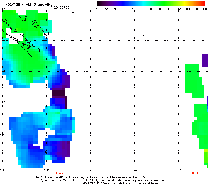This screenshot has width=210, height=185.
Task: Click the latitude label '-26' on left axis
Action: click(x=3, y=102)
